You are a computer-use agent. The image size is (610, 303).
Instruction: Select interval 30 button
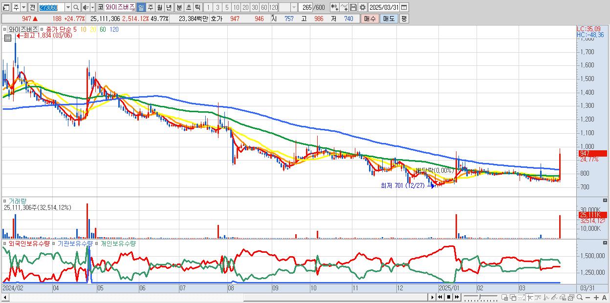[255, 7]
